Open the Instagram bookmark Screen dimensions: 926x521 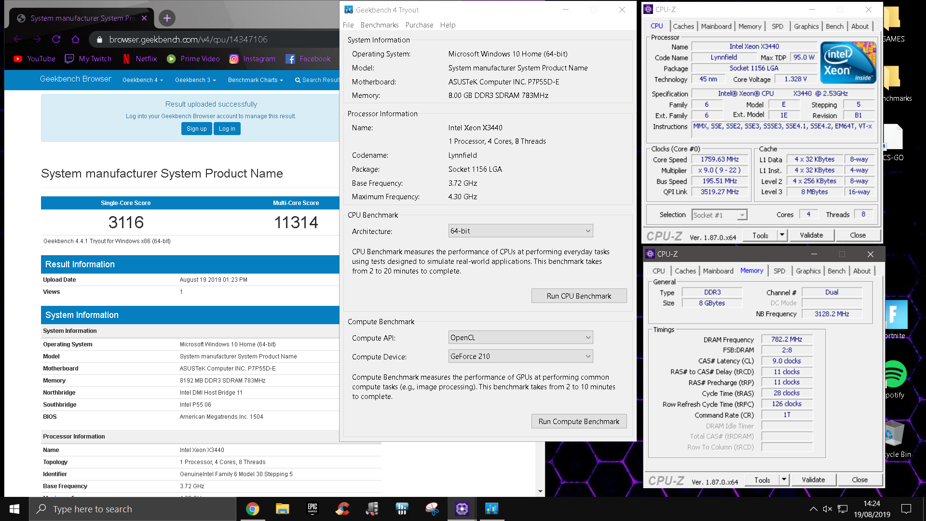(x=252, y=59)
